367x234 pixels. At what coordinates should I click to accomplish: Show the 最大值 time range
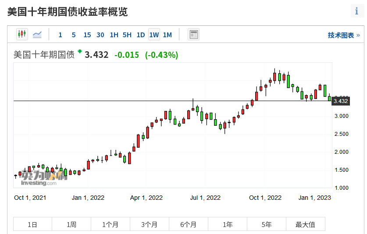pyautogui.click(x=305, y=224)
